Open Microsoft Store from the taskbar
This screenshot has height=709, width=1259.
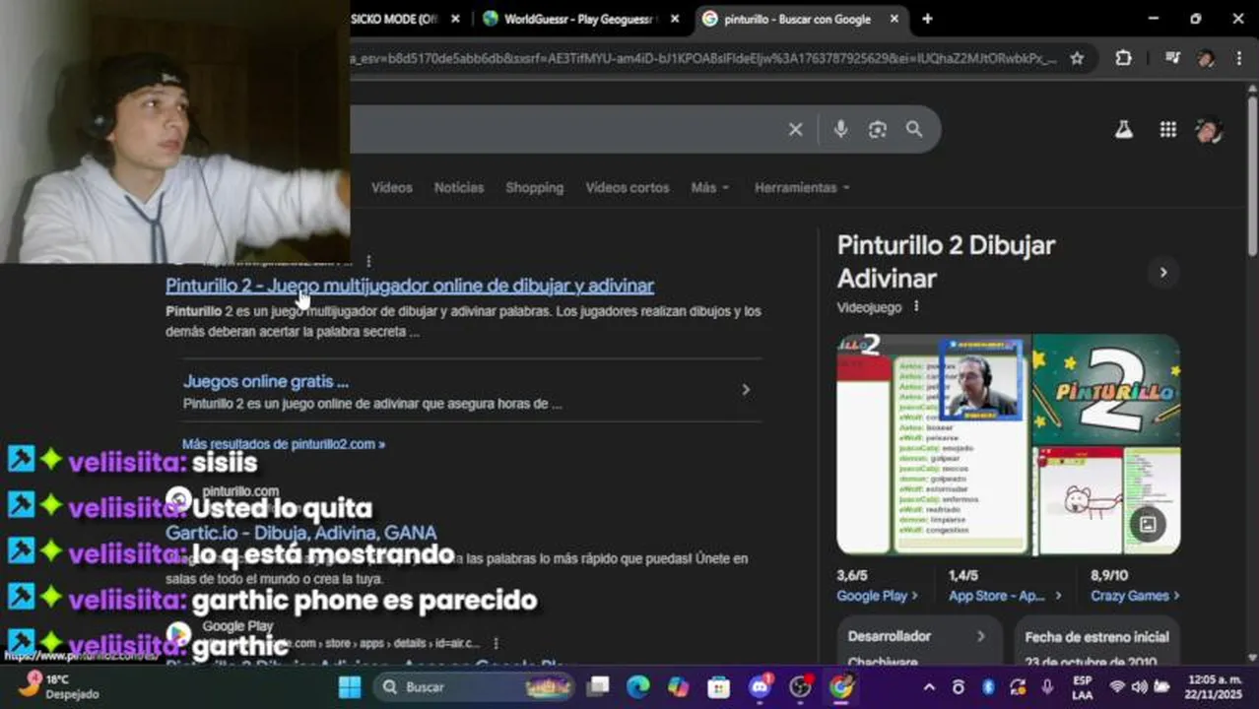pos(719,686)
